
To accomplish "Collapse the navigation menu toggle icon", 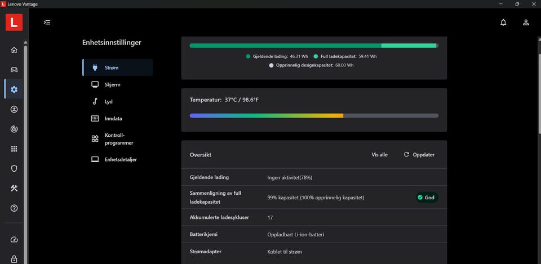I will pos(47,23).
